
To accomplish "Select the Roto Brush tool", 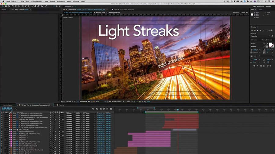I will pyautogui.click(x=42, y=6).
